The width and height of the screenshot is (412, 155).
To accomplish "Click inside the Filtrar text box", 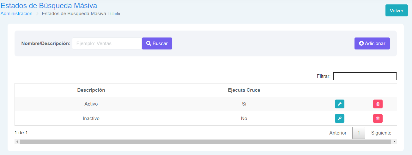I will [365, 76].
